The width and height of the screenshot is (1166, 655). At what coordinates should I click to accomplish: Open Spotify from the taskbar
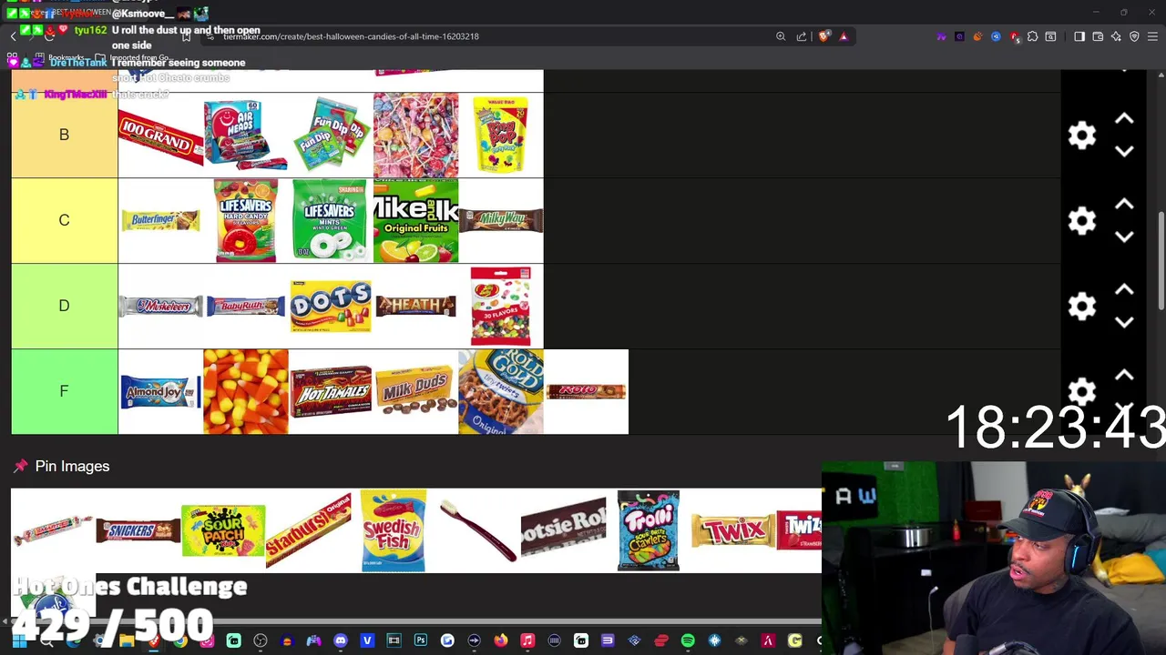click(x=688, y=641)
